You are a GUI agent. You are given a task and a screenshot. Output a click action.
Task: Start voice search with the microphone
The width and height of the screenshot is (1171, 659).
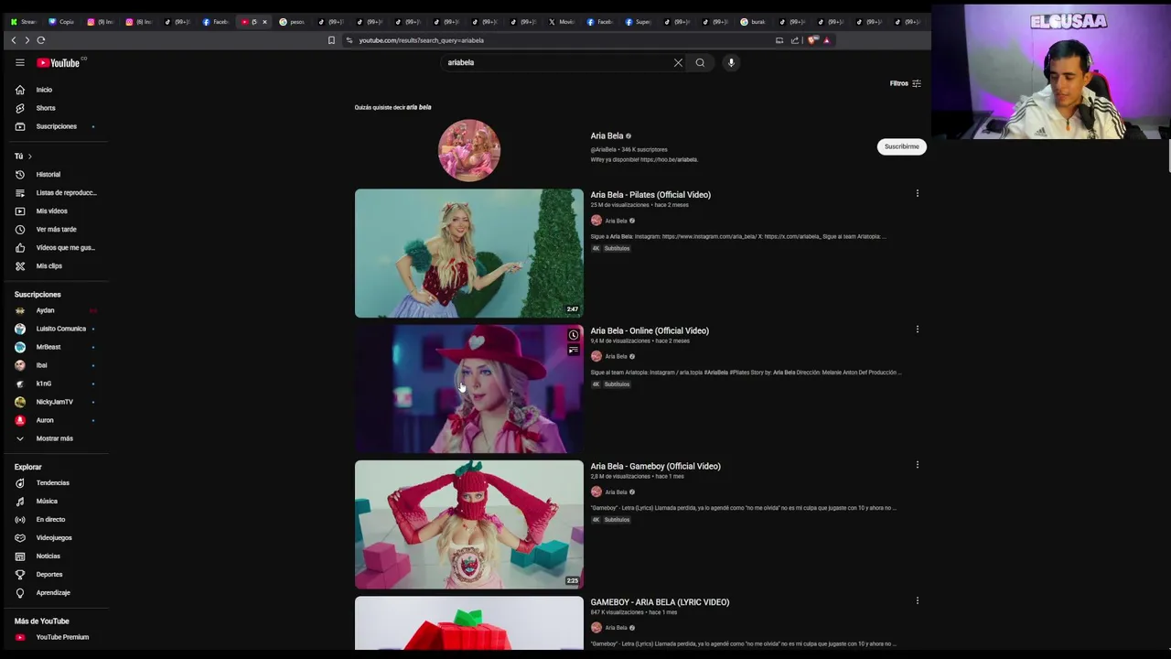[x=731, y=63]
